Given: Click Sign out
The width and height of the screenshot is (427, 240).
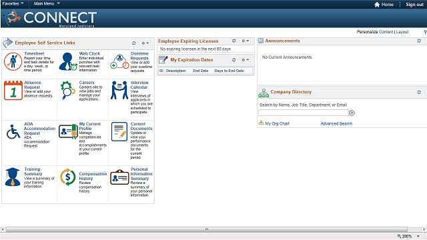Looking at the screenshot, I should (x=414, y=5).
